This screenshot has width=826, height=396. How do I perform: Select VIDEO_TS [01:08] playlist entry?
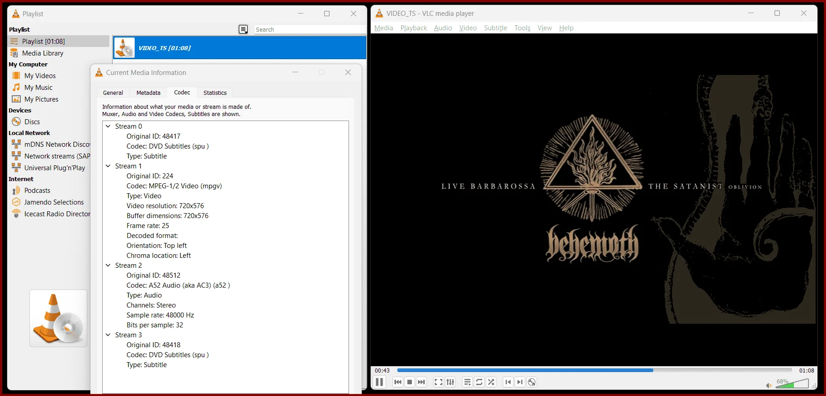pos(240,48)
